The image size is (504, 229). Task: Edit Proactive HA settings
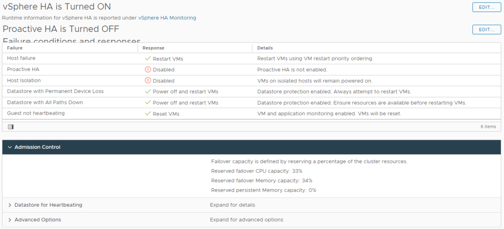486,29
